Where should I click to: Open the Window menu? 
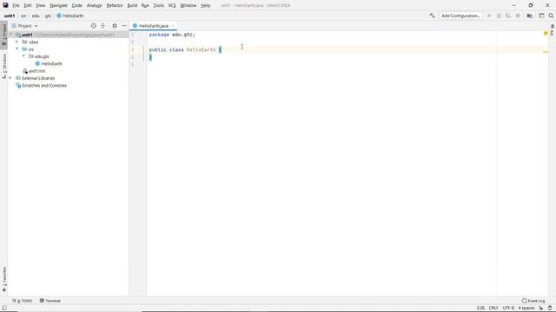click(x=188, y=5)
